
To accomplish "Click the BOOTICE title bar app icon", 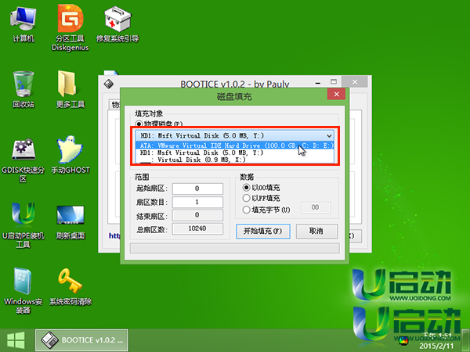I will (x=109, y=84).
